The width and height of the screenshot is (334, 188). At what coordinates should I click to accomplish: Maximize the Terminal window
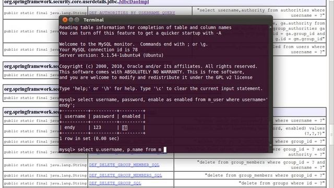(77, 20)
